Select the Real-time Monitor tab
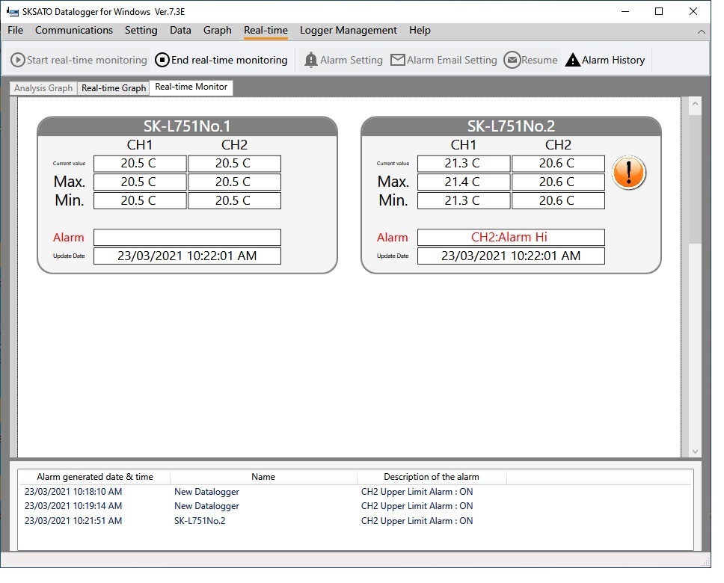This screenshot has height=583, width=724. coord(191,87)
